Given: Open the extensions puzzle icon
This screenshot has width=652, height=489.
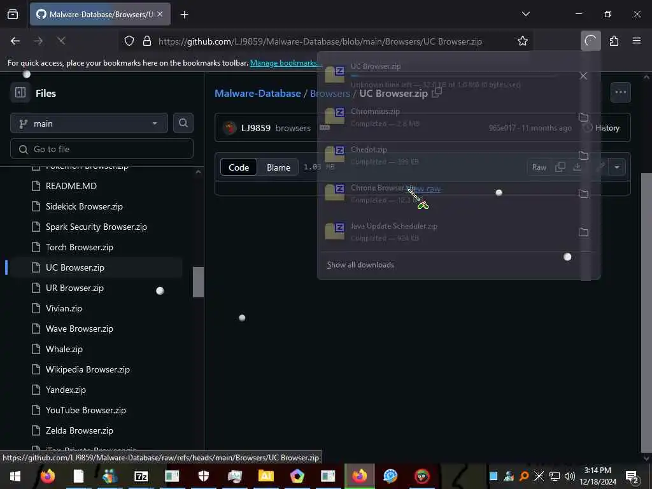Looking at the screenshot, I should click(614, 41).
